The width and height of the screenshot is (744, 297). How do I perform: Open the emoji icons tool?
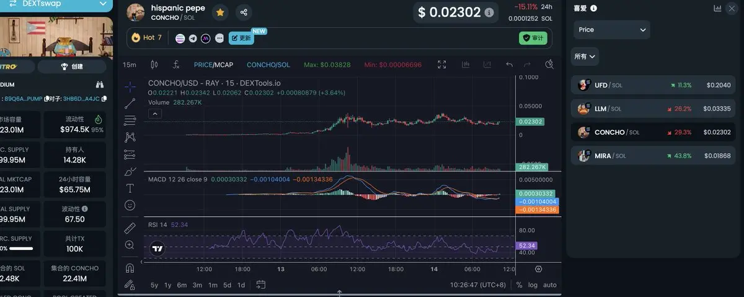130,205
